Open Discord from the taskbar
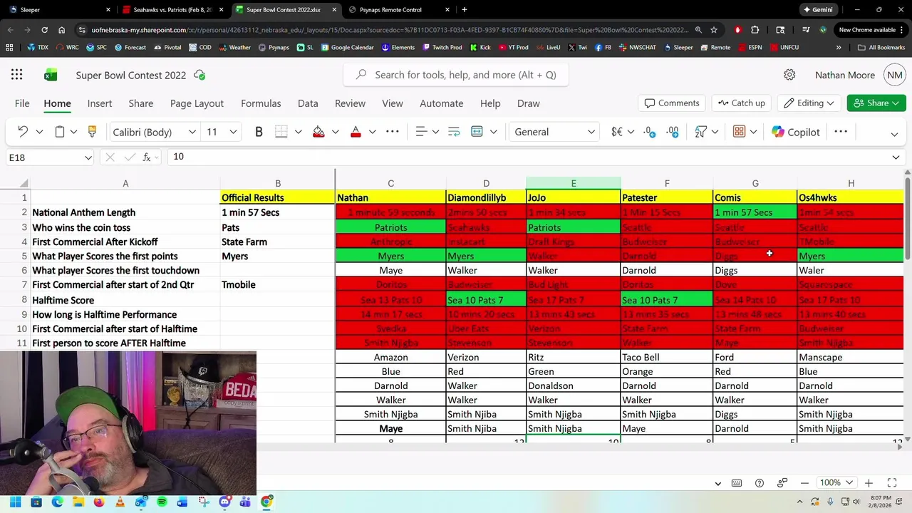The image size is (912, 513). click(224, 502)
